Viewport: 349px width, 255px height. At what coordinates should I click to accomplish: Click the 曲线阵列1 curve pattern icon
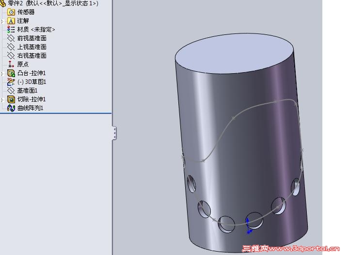(11, 108)
